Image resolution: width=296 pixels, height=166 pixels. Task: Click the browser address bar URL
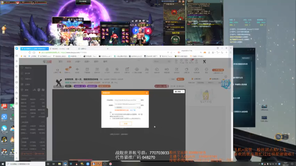(x=74, y=53)
